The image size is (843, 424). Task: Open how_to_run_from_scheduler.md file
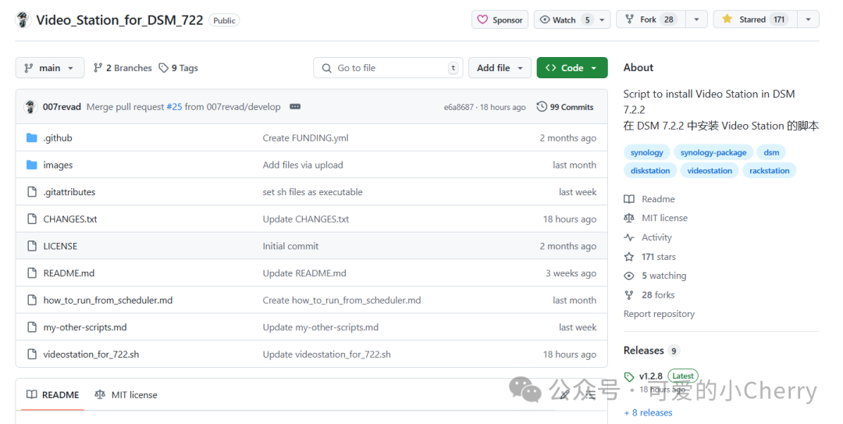click(x=108, y=300)
